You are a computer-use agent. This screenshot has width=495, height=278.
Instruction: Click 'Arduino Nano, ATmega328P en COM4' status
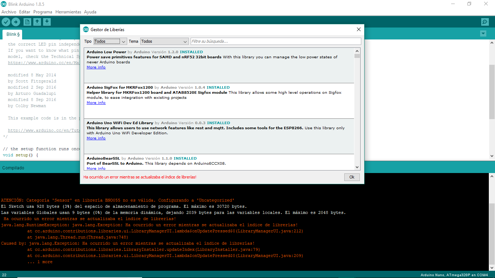(x=454, y=275)
